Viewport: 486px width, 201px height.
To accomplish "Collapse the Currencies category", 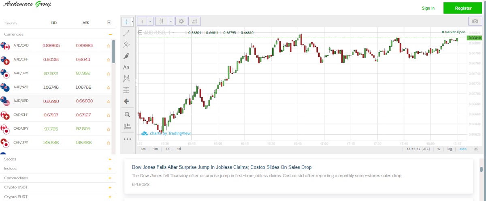I will click(x=110, y=34).
